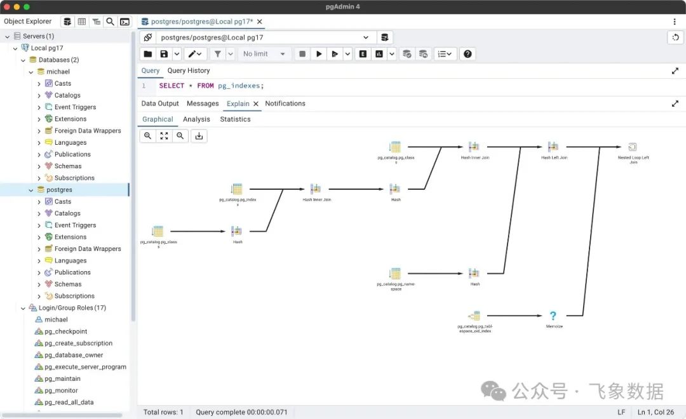The image size is (686, 419).
Task: Click the Nested Loop Left Join node
Action: [633, 147]
